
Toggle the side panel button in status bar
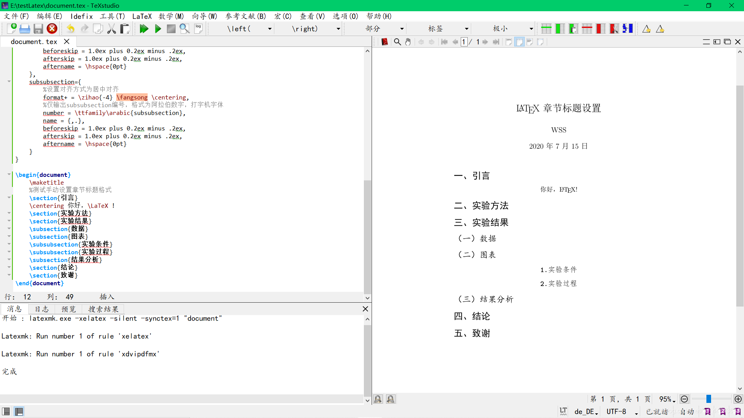(x=6, y=411)
